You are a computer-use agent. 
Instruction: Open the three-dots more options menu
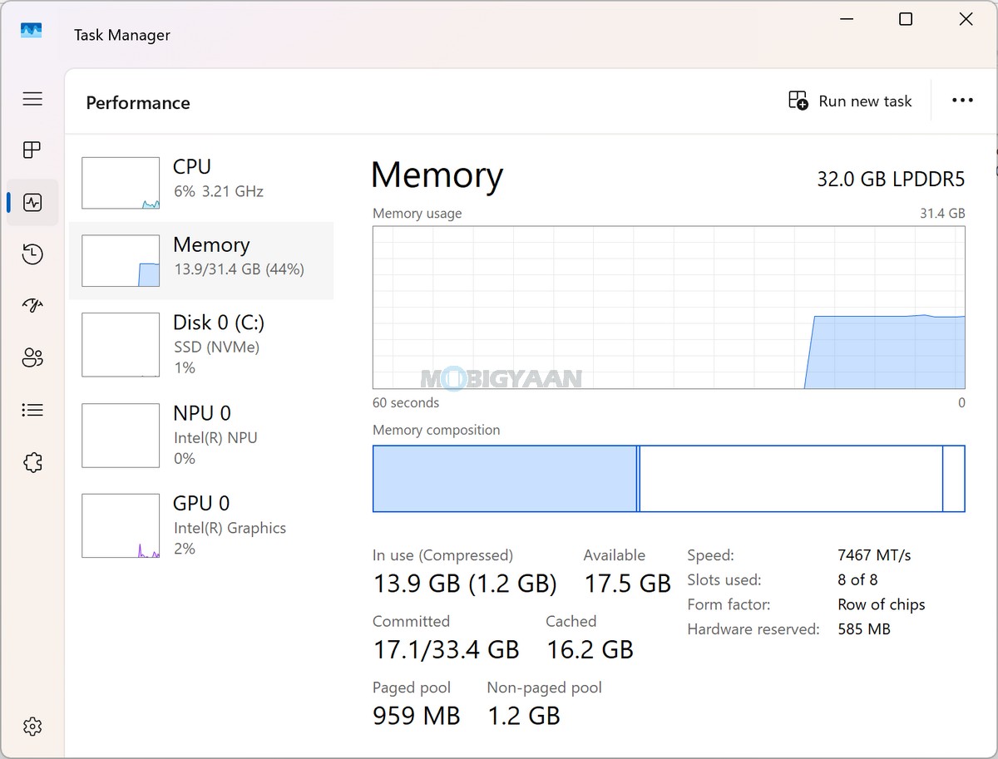pos(962,101)
